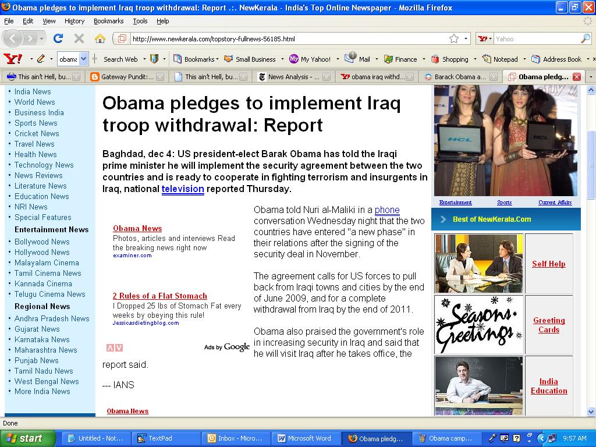The width and height of the screenshot is (596, 447).
Task: Open Yahoo Mail from toolbar
Action: 358,59
